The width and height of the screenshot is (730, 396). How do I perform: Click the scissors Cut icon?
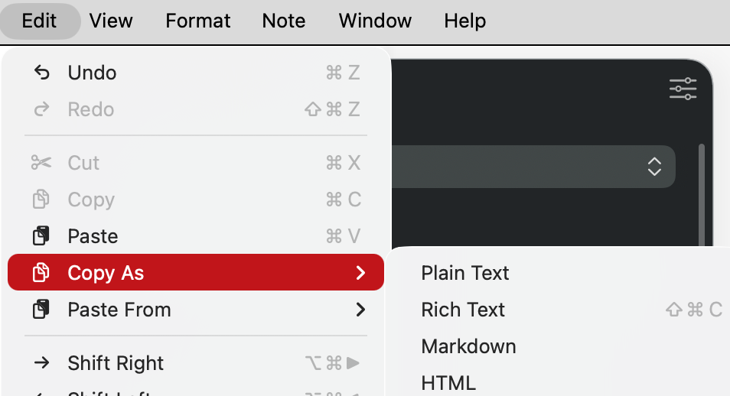point(41,162)
